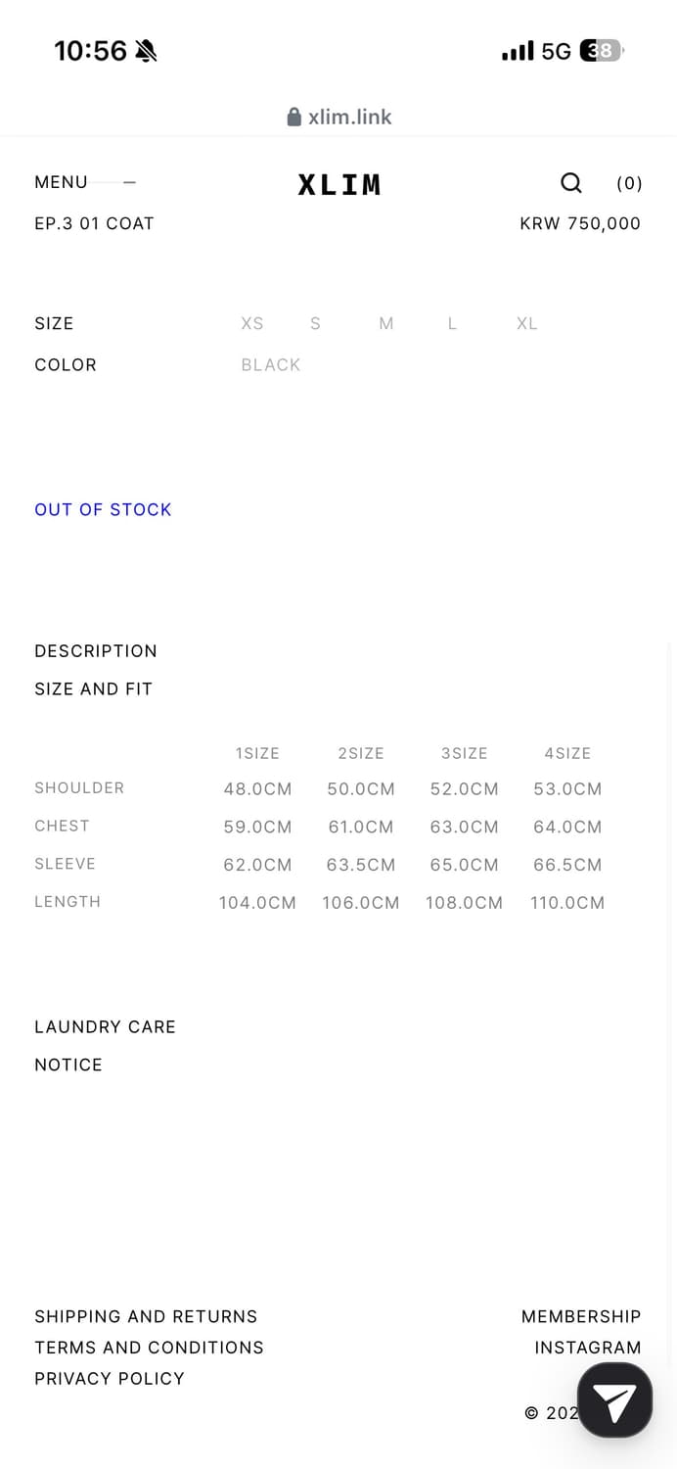The image size is (677, 1469).
Task: Expand the NOTICE section
Action: [68, 1065]
